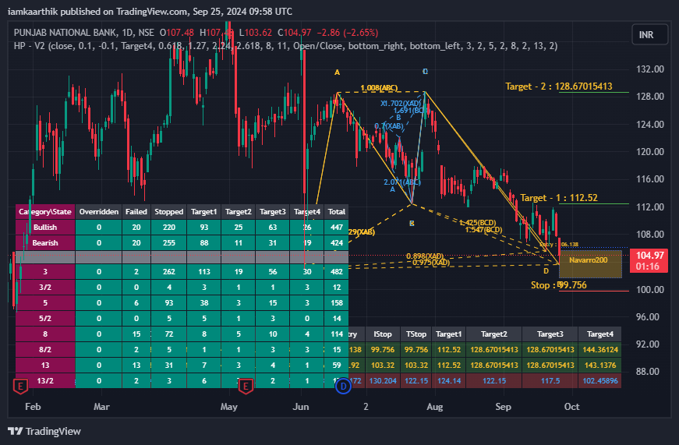Click the 1.425(BCD) ratio label
This screenshot has width=679, height=445.
pos(478,223)
